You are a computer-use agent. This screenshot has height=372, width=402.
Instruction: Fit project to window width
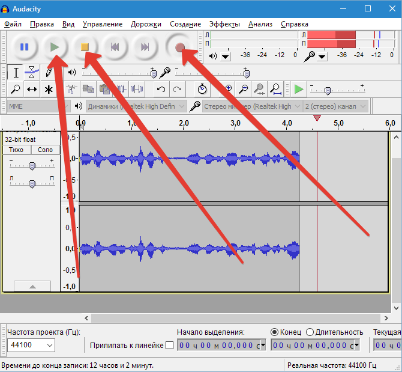click(275, 90)
